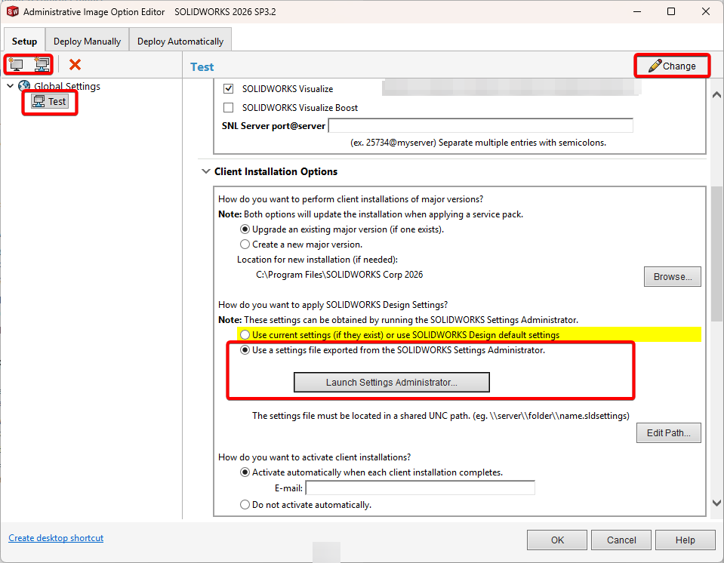Open the Deploy Manually tab

(x=87, y=42)
